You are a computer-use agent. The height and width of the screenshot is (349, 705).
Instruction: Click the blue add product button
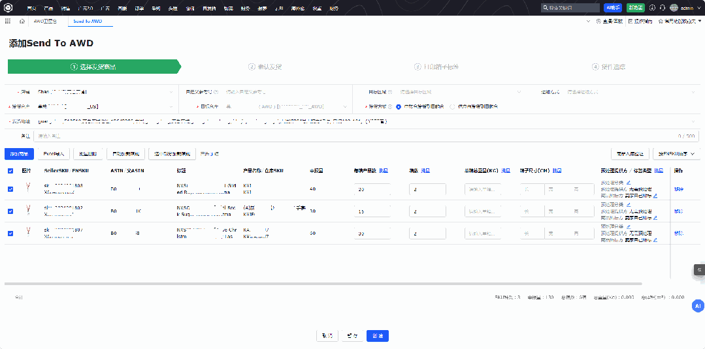pyautogui.click(x=18, y=154)
